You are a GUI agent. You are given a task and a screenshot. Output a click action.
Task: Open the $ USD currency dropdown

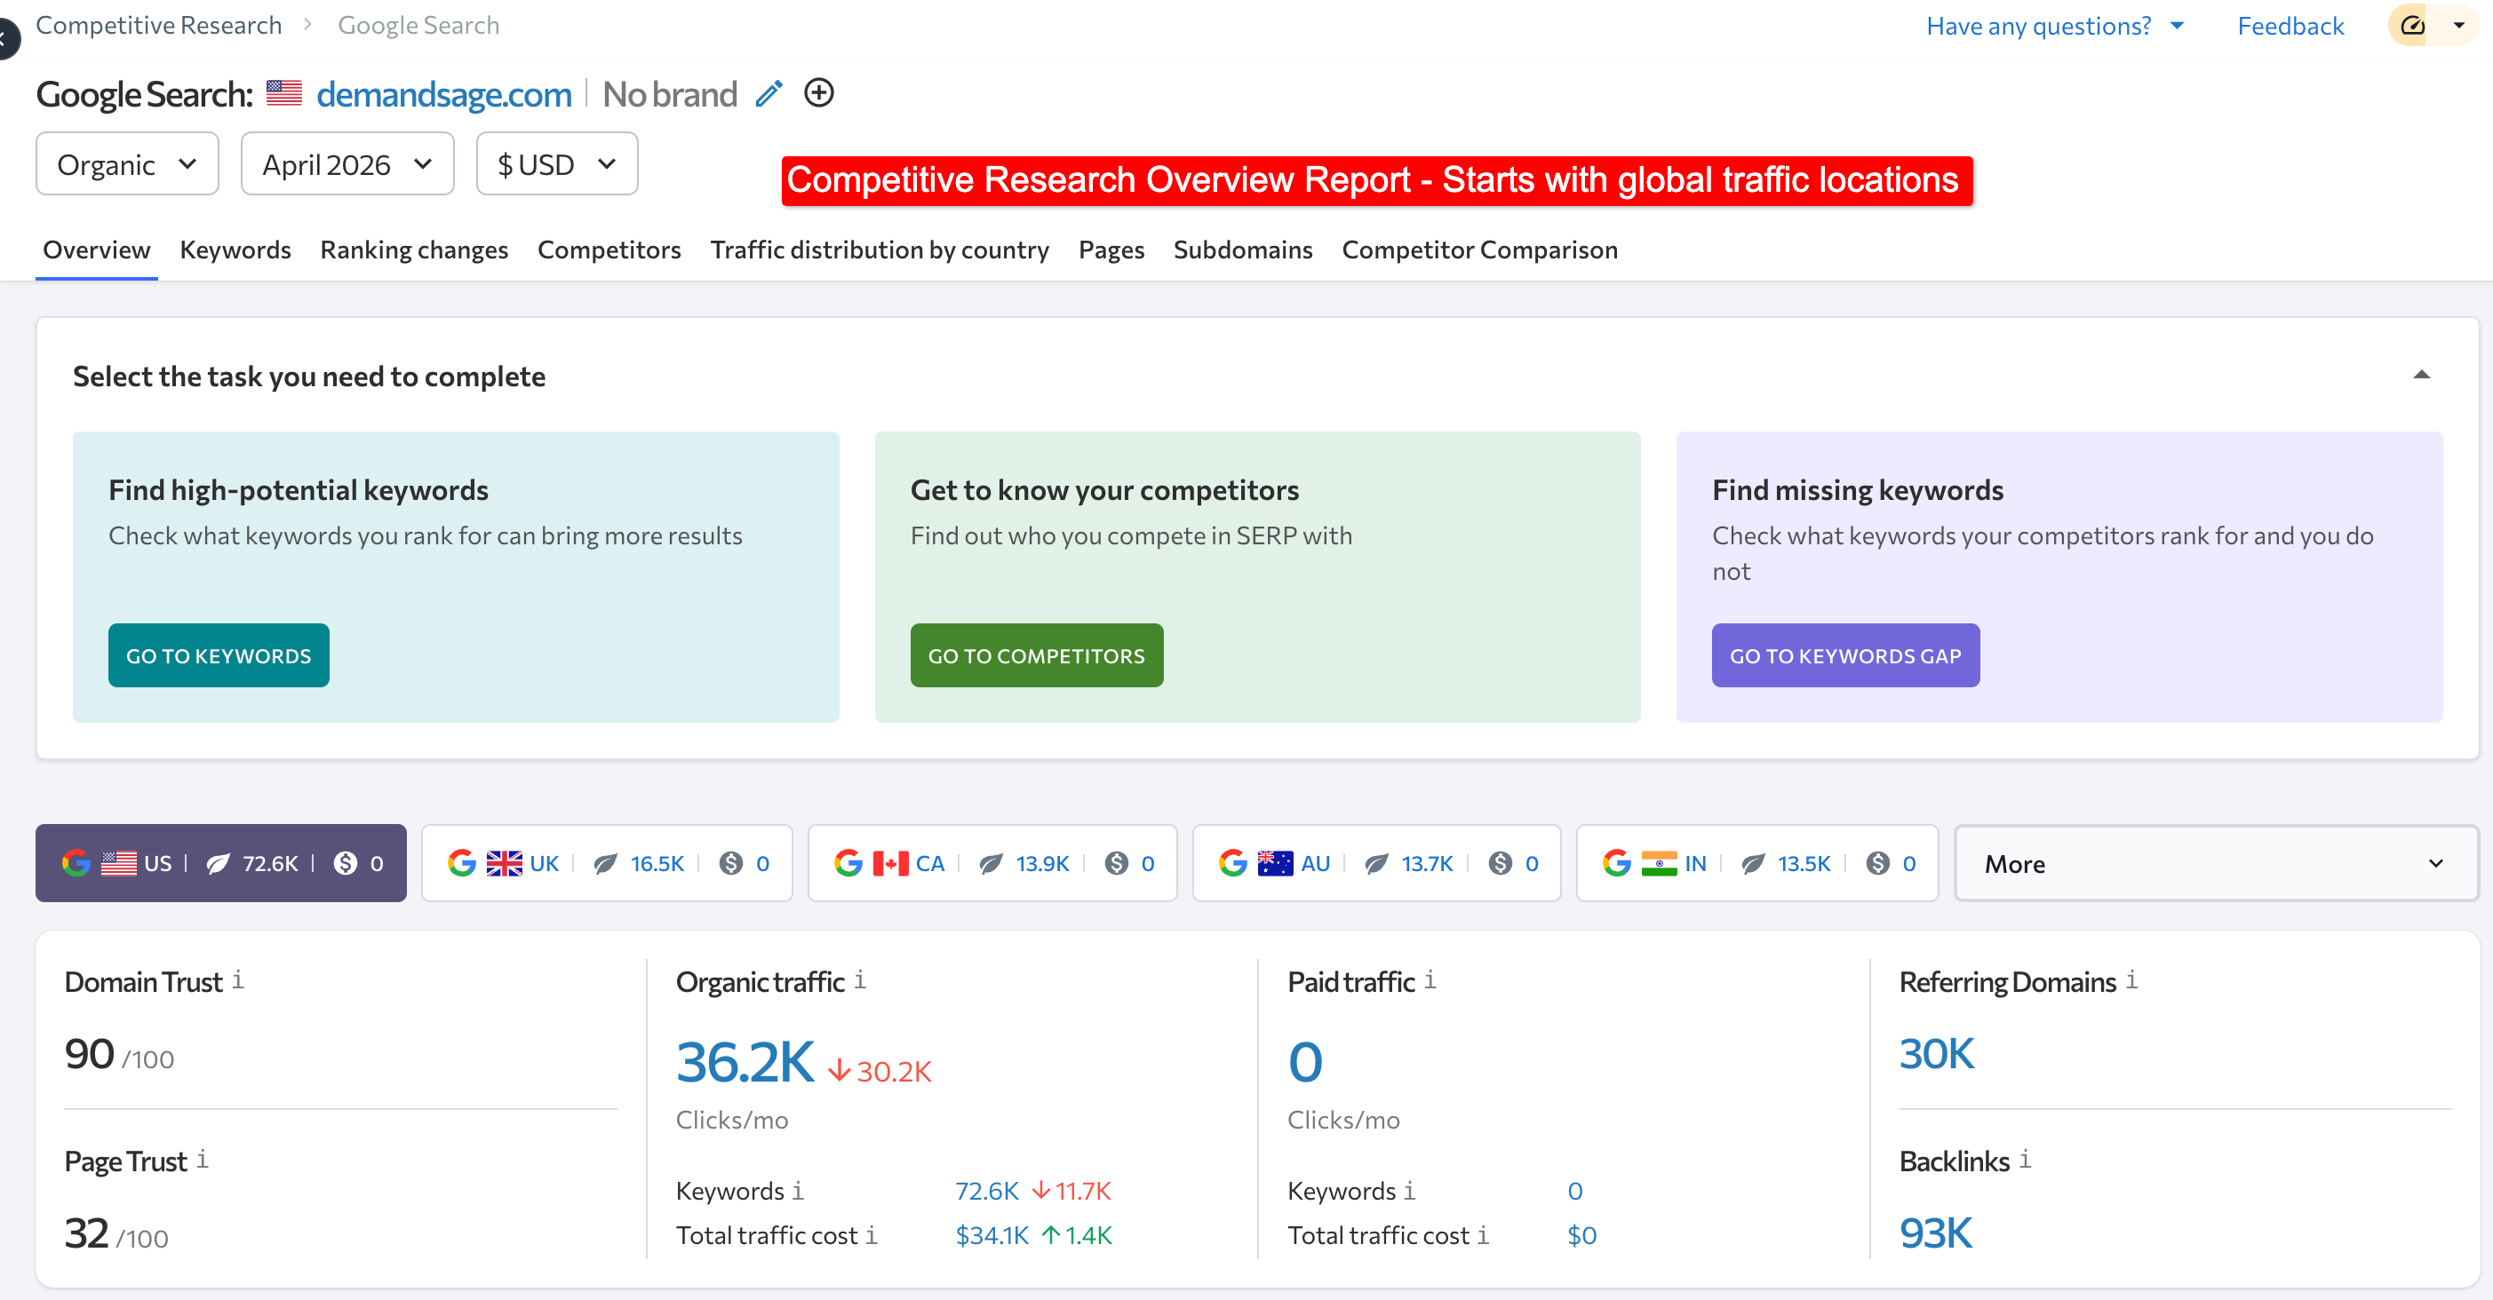[x=556, y=163]
